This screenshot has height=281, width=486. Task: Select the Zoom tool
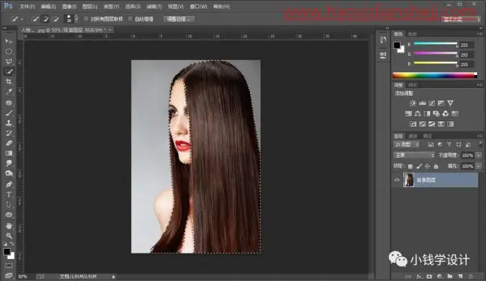tap(9, 236)
